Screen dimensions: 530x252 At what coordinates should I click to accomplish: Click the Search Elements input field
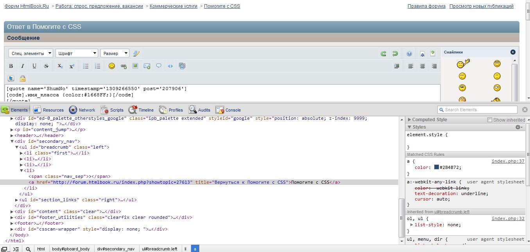(x=480, y=110)
